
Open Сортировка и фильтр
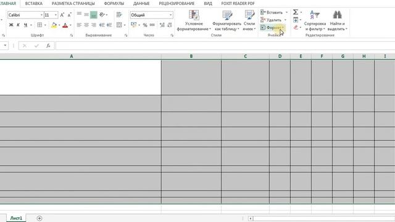coord(315,20)
